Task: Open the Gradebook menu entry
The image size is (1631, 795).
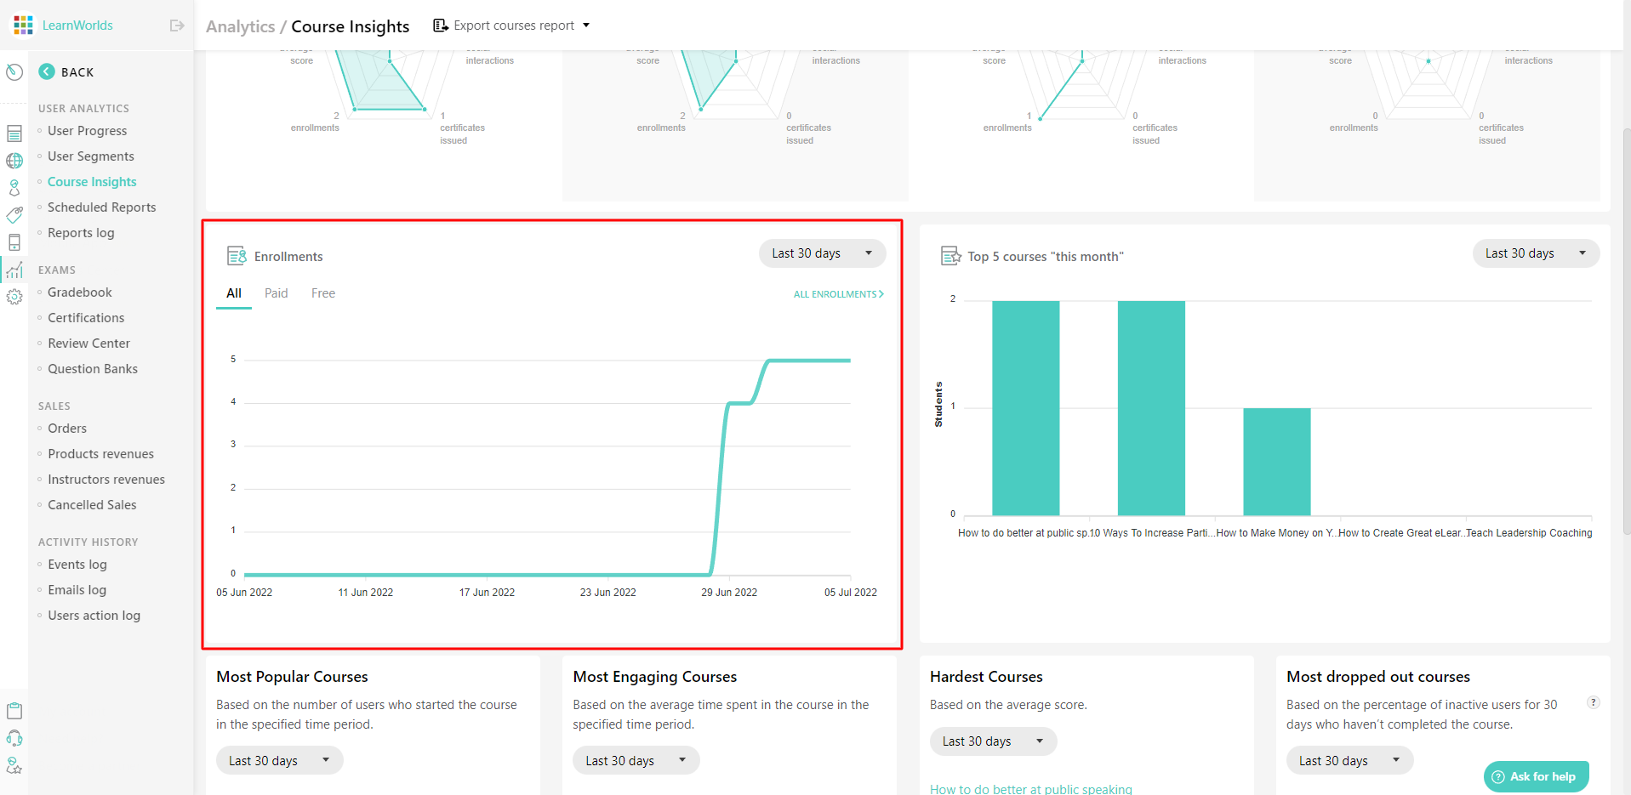Action: click(x=79, y=292)
